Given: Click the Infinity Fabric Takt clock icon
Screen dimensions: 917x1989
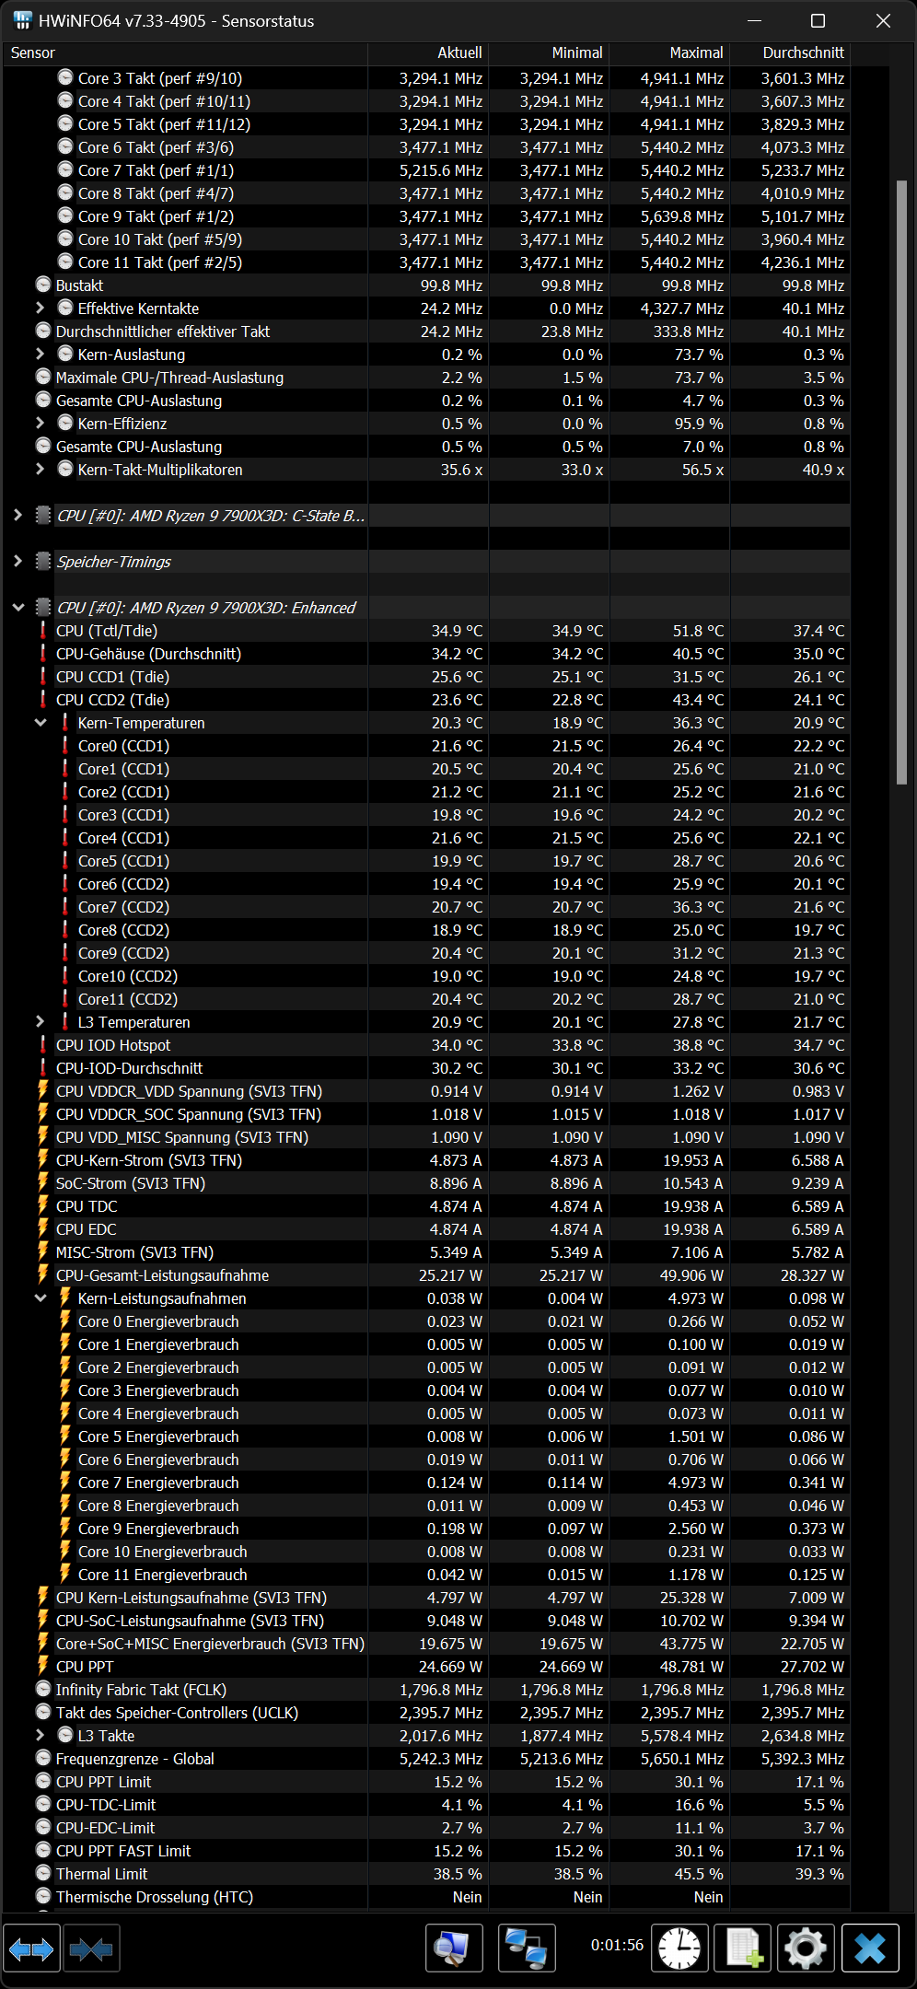Looking at the screenshot, I should tap(43, 1689).
